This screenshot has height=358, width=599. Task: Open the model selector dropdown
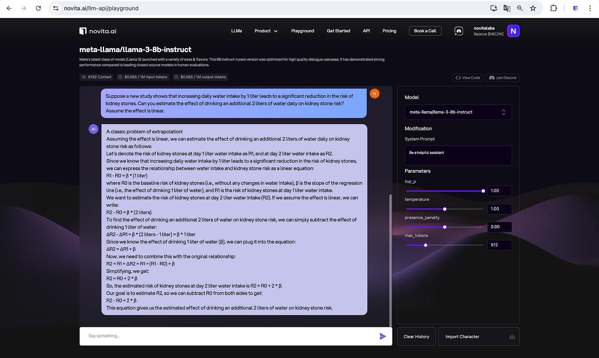[x=458, y=112]
